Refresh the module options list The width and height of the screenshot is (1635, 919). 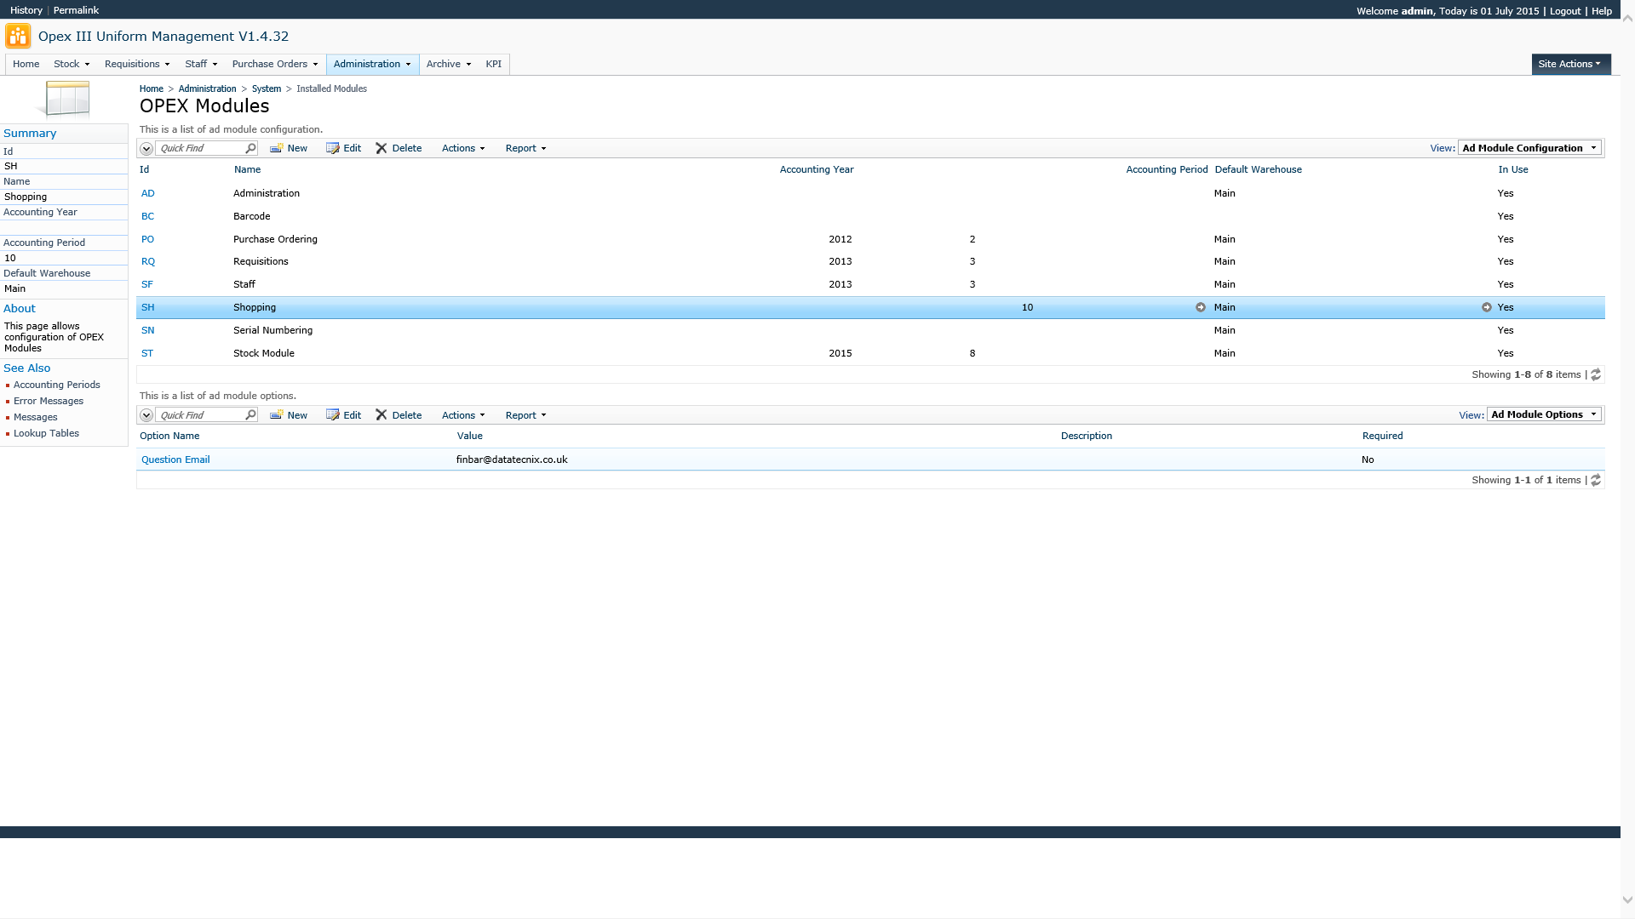coord(1596,481)
